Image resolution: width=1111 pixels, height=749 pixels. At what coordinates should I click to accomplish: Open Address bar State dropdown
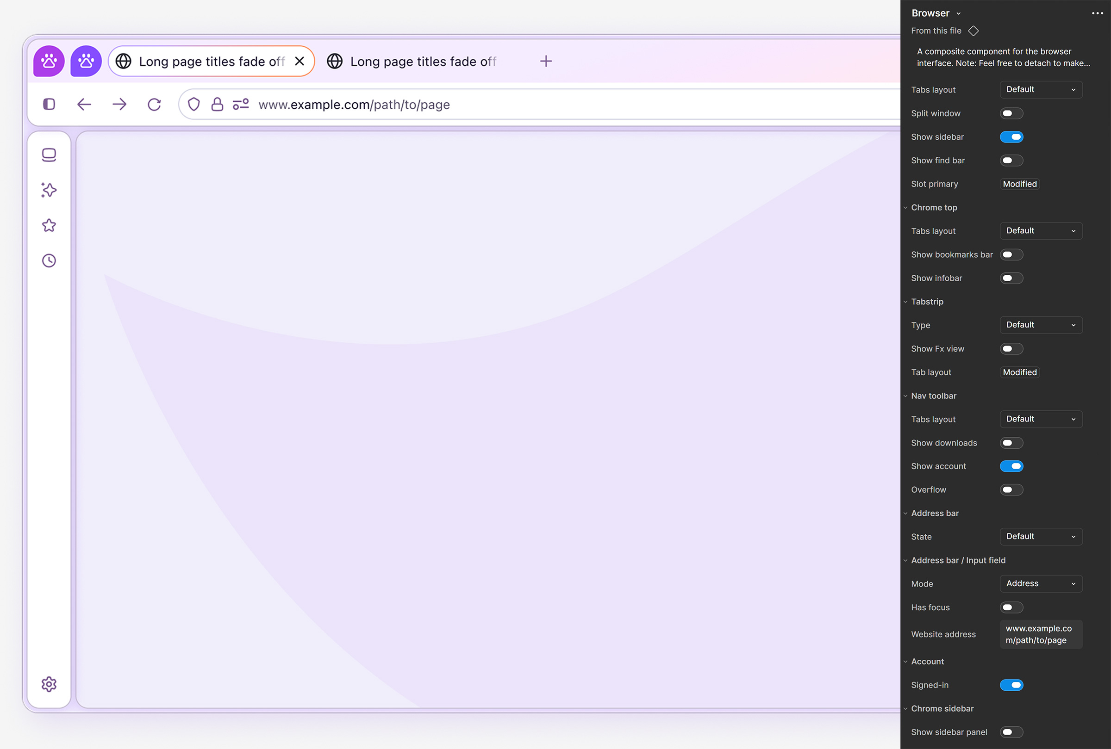click(x=1041, y=537)
